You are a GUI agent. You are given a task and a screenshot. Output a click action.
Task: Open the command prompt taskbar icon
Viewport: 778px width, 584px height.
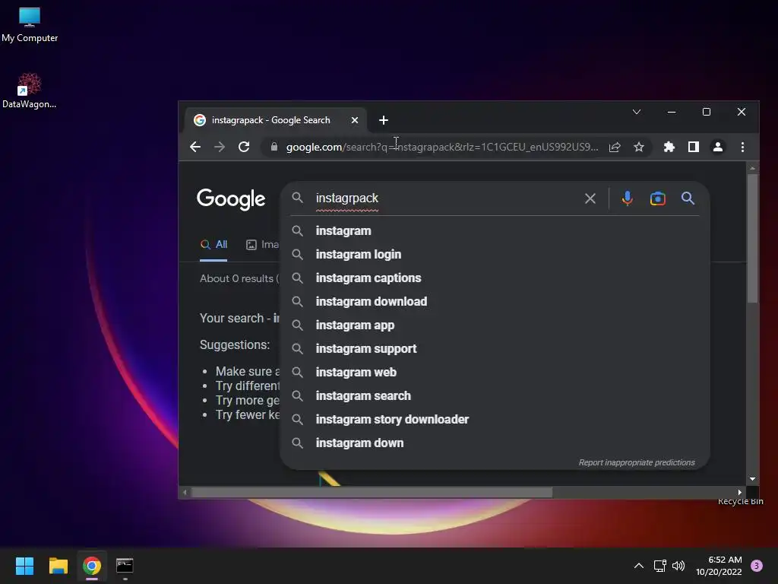tap(125, 566)
